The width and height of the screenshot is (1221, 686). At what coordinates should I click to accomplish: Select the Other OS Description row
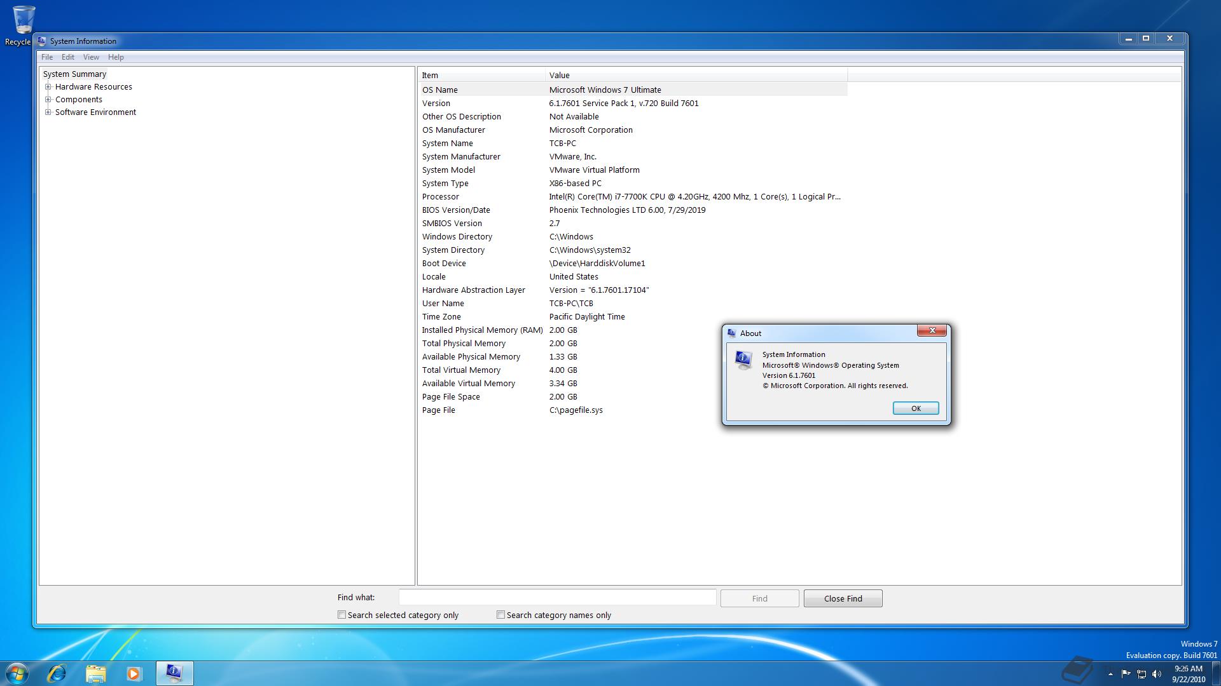click(x=633, y=116)
